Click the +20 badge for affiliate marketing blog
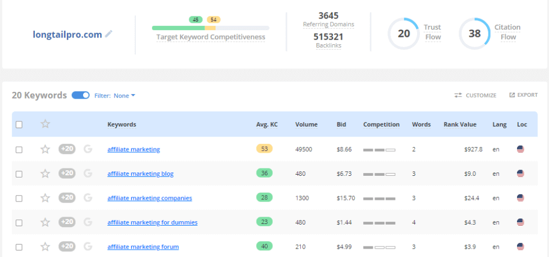Image resolution: width=549 pixels, height=257 pixels. point(67,173)
